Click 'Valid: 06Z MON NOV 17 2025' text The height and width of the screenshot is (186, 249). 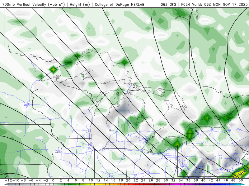coord(220,5)
